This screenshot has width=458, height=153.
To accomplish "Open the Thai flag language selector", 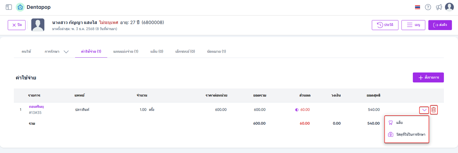I will [x=417, y=7].
